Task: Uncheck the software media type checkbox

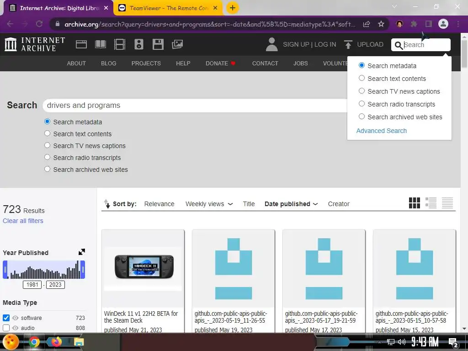Action: point(6,318)
